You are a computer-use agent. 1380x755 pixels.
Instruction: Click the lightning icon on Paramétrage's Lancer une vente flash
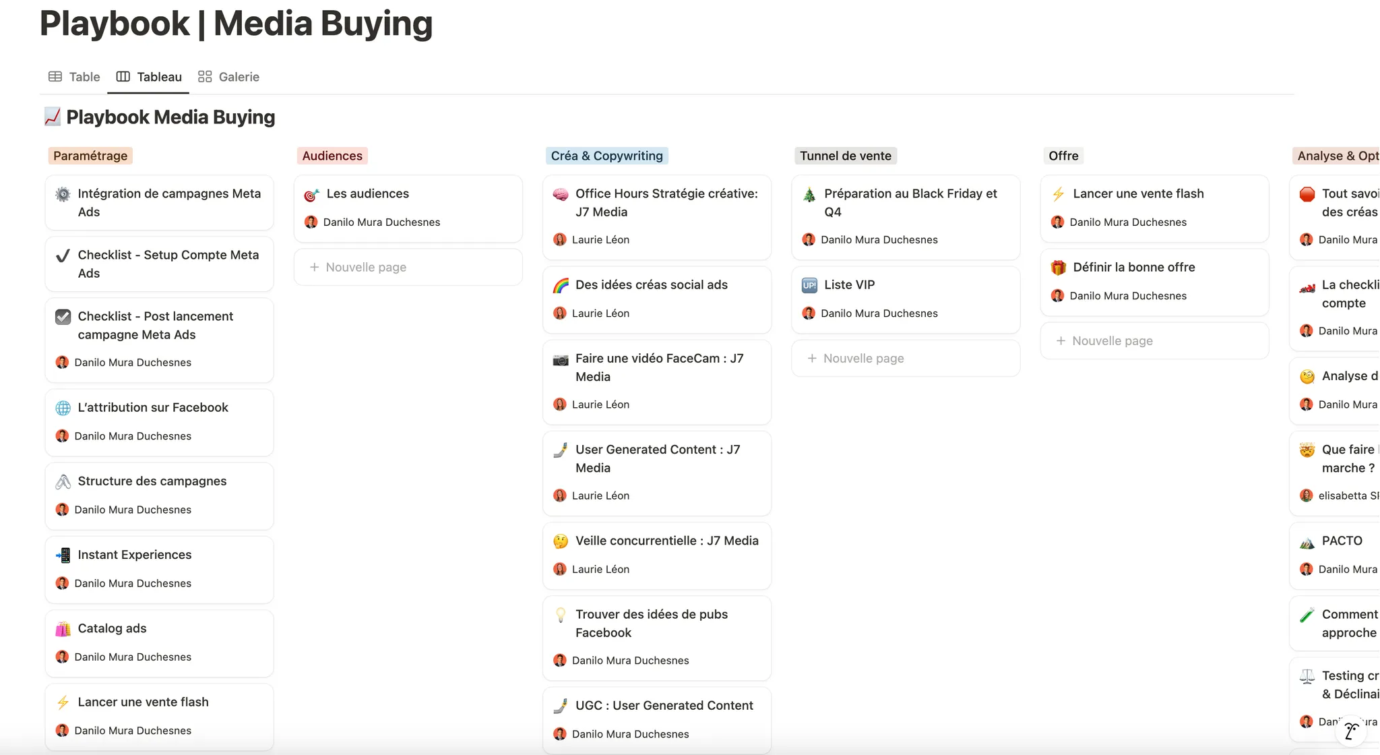pyautogui.click(x=63, y=702)
